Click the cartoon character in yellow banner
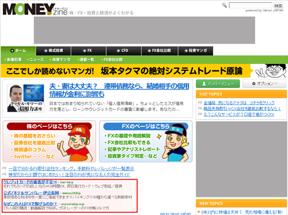Viewport: 288px width, 215px height. point(271,71)
